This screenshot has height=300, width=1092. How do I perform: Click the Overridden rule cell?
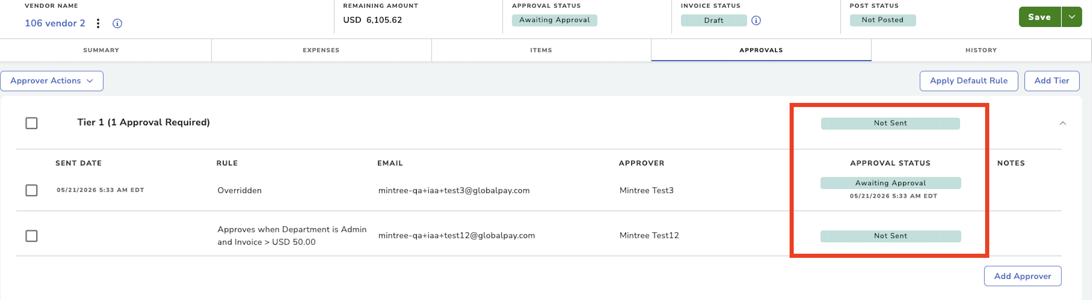239,190
